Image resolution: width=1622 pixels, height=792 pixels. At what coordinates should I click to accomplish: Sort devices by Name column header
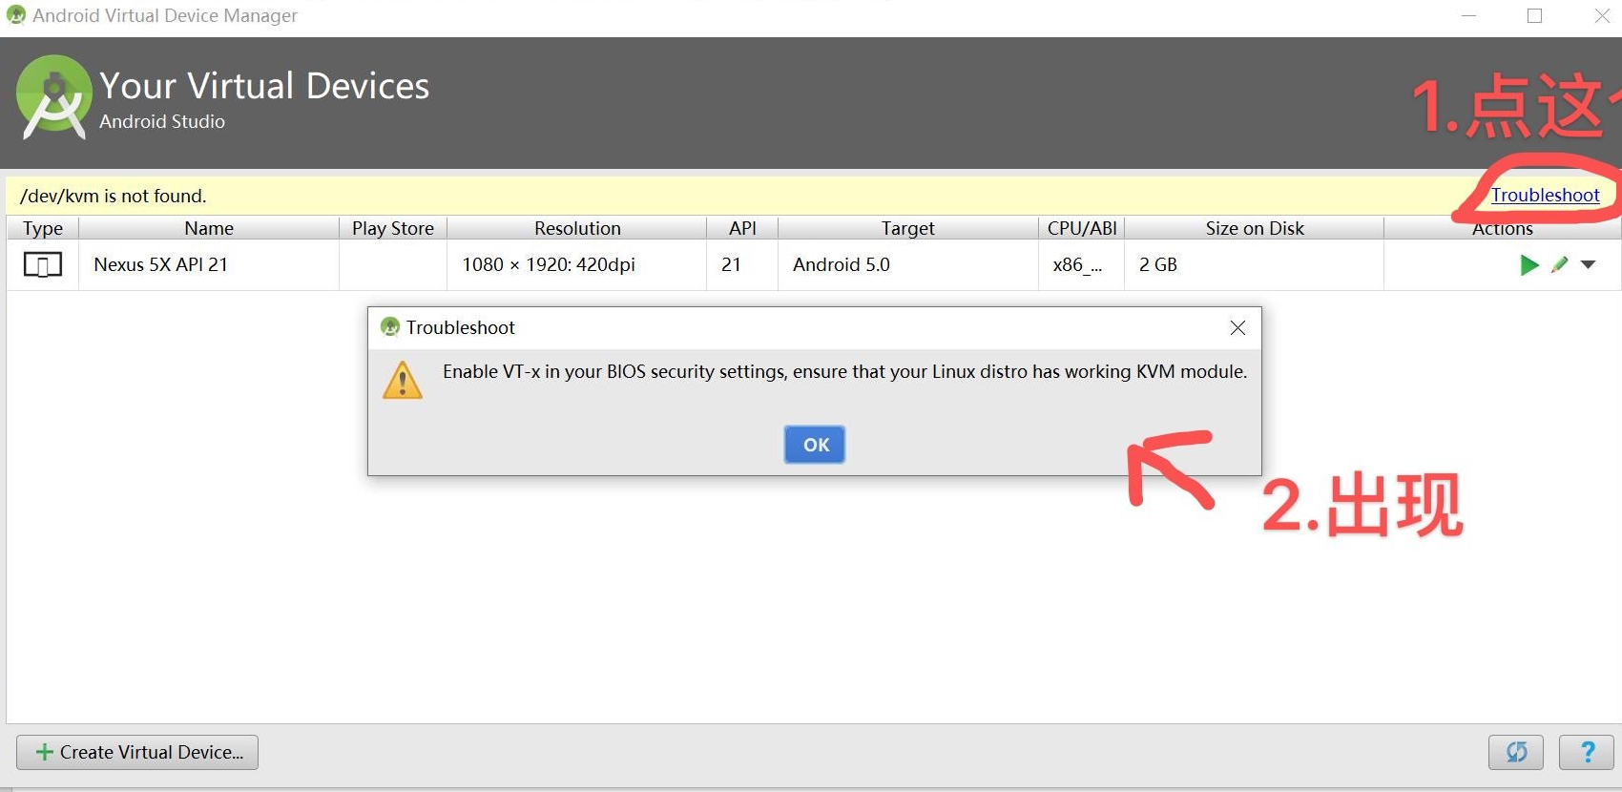pyautogui.click(x=209, y=228)
